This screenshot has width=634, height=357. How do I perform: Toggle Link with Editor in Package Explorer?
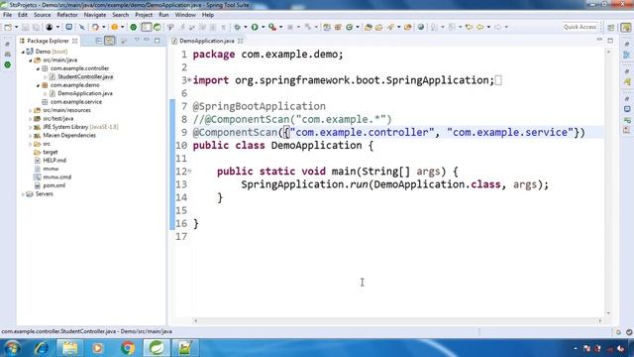pos(110,41)
